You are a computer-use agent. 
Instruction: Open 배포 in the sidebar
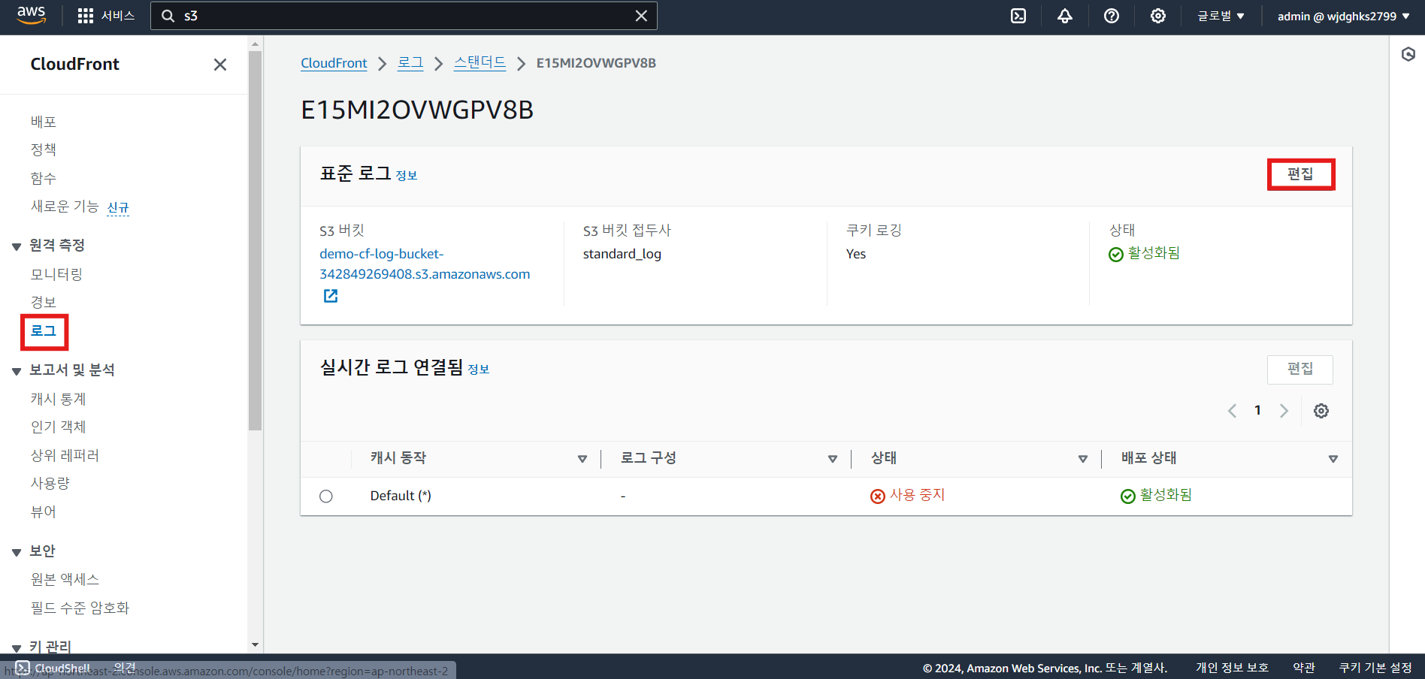tap(44, 122)
